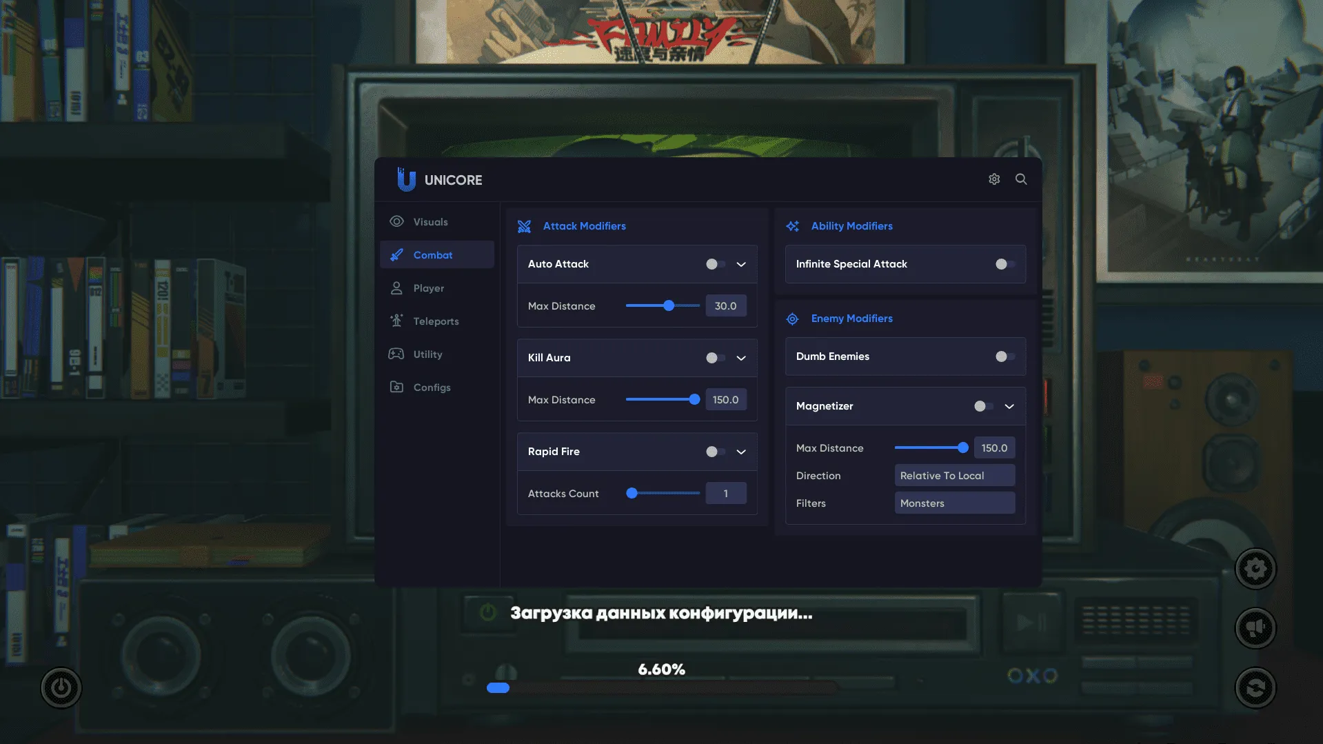Click the round gear button at bottom right
Image resolution: width=1323 pixels, height=744 pixels.
1255,569
